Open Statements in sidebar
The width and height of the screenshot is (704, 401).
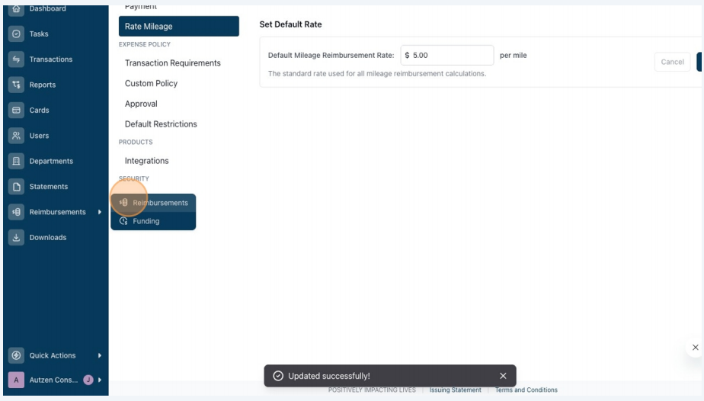49,186
